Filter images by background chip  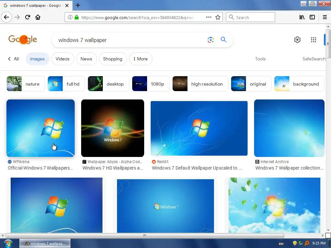pyautogui.click(x=299, y=84)
